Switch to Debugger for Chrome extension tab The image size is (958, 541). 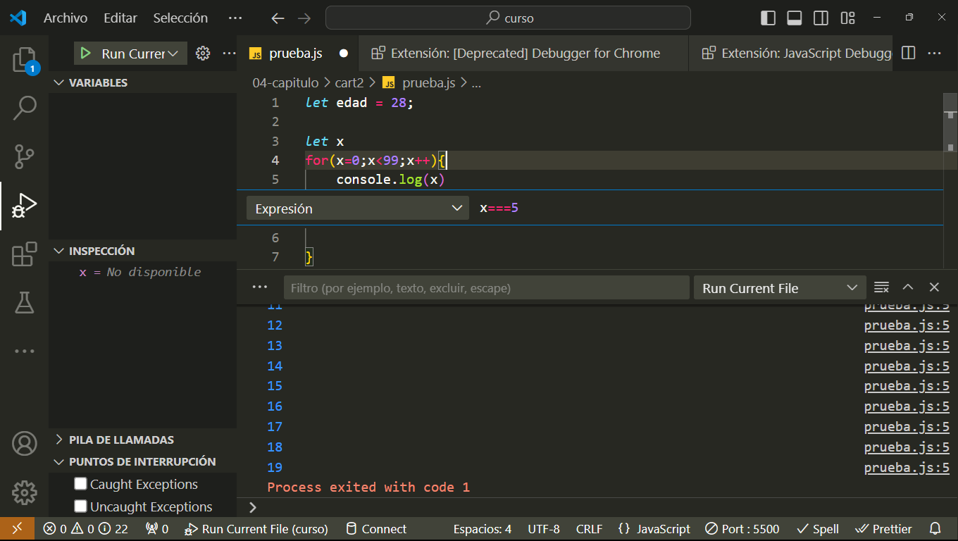tap(523, 54)
